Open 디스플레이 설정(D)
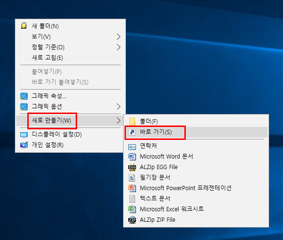 70,135
